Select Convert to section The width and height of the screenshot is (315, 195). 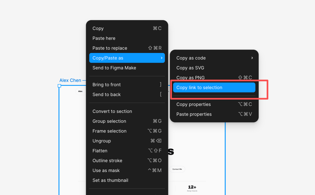127,111
